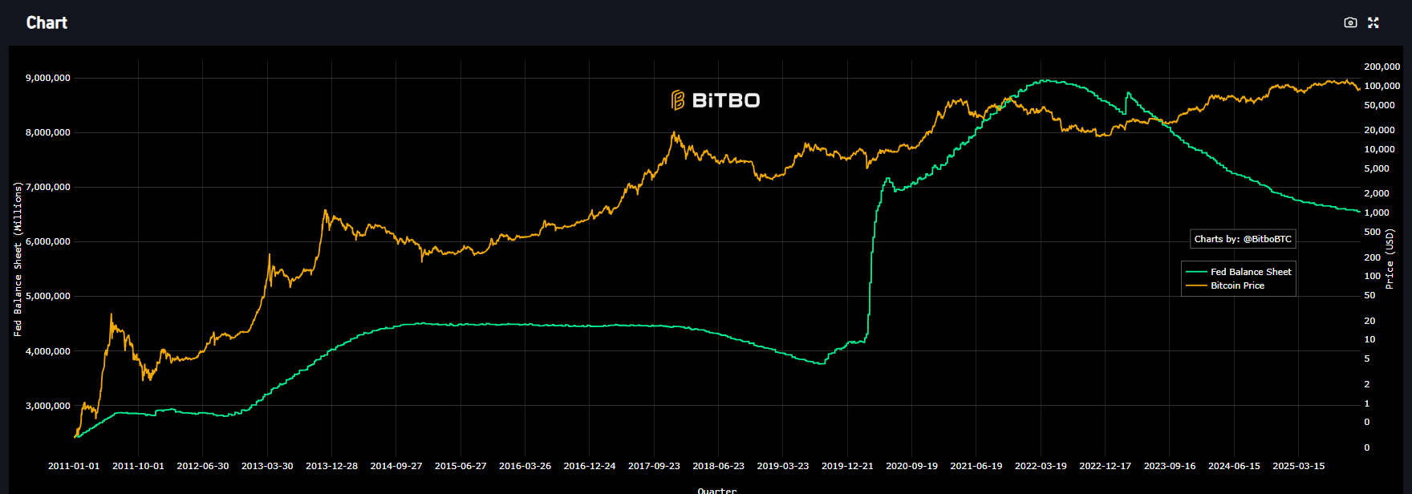Click the 500 price axis tick
Viewport: 1412px width, 494px height.
coord(1373,232)
